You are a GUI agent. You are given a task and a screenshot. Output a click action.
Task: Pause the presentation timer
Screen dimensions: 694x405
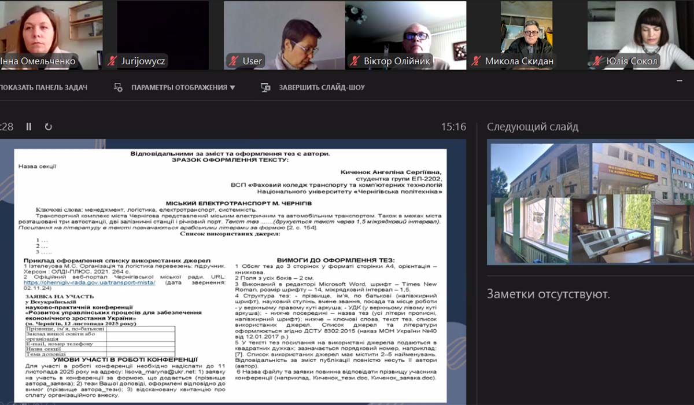click(x=29, y=127)
